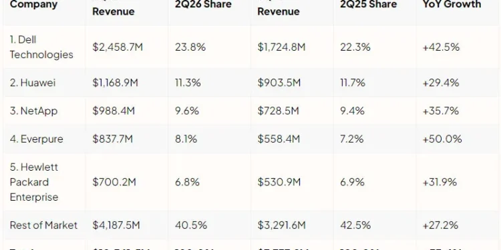Click the 11.3% share cell

(x=188, y=83)
